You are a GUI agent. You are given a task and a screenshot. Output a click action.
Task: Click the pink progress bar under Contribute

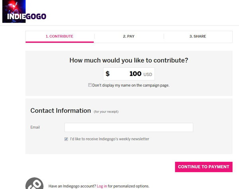(60, 42)
